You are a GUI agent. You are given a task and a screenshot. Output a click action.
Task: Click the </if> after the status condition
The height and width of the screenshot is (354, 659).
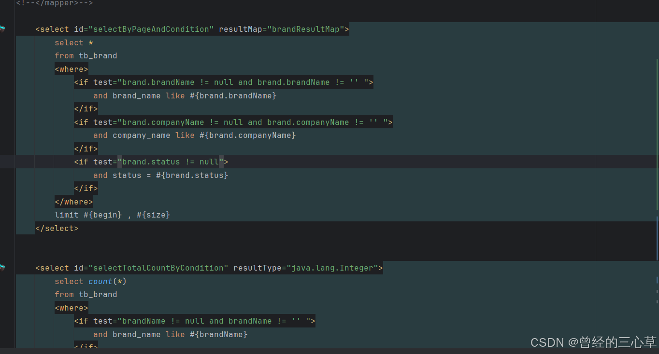tap(86, 189)
